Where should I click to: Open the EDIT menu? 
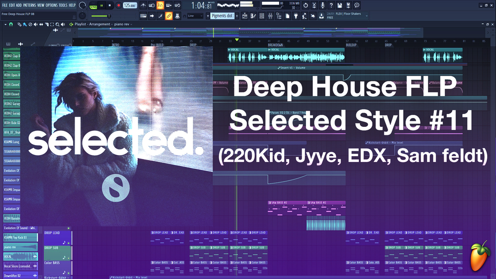[12, 5]
